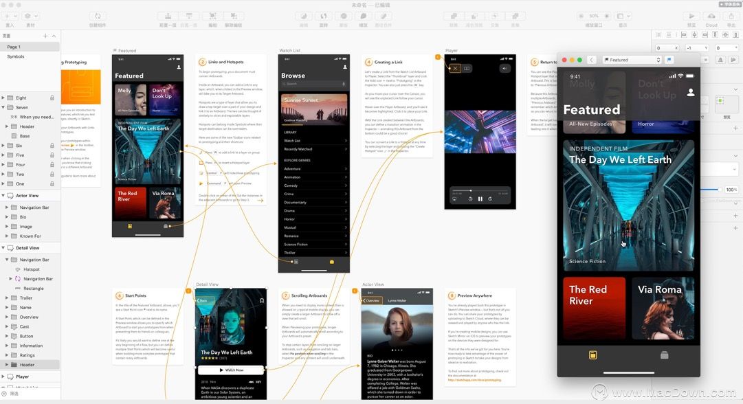This screenshot has width=743, height=404.
Task: Unlock the Two layer
Action: (52, 174)
